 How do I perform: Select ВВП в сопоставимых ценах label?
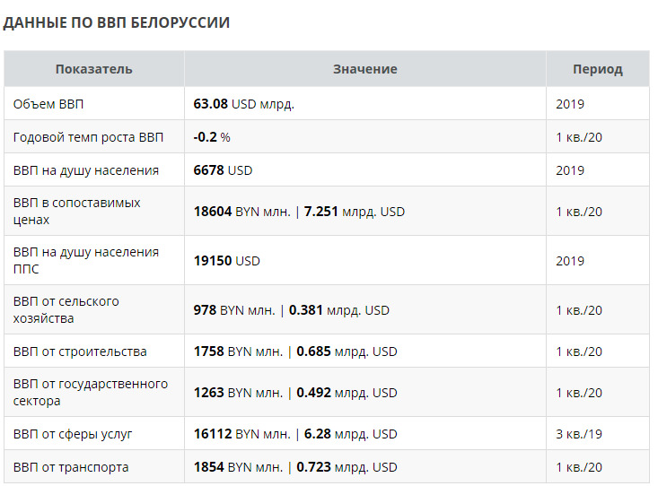(77, 211)
